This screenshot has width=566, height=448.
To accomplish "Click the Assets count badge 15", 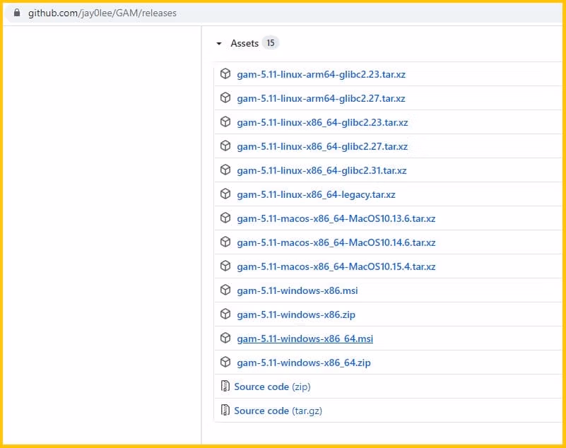I will click(270, 43).
